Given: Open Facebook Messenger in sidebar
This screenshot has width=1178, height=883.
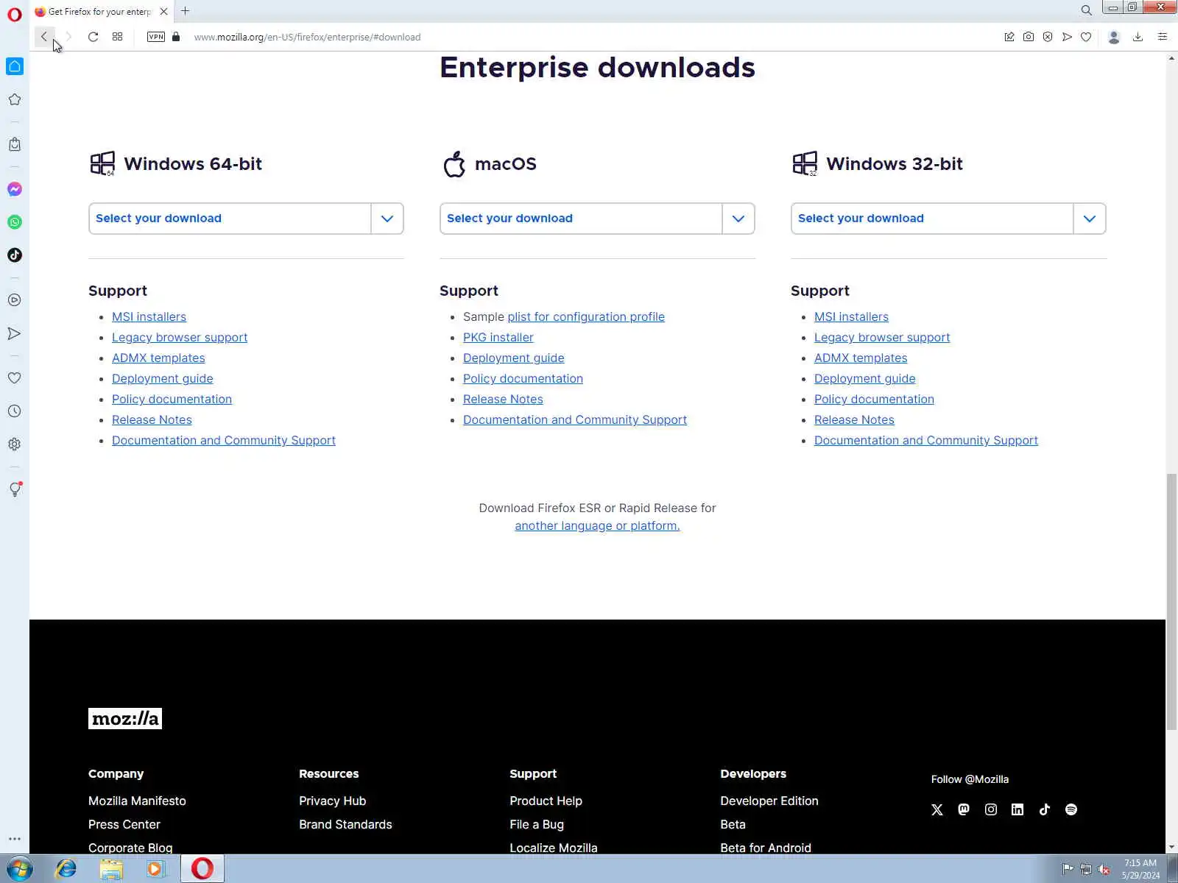Looking at the screenshot, I should tap(15, 189).
